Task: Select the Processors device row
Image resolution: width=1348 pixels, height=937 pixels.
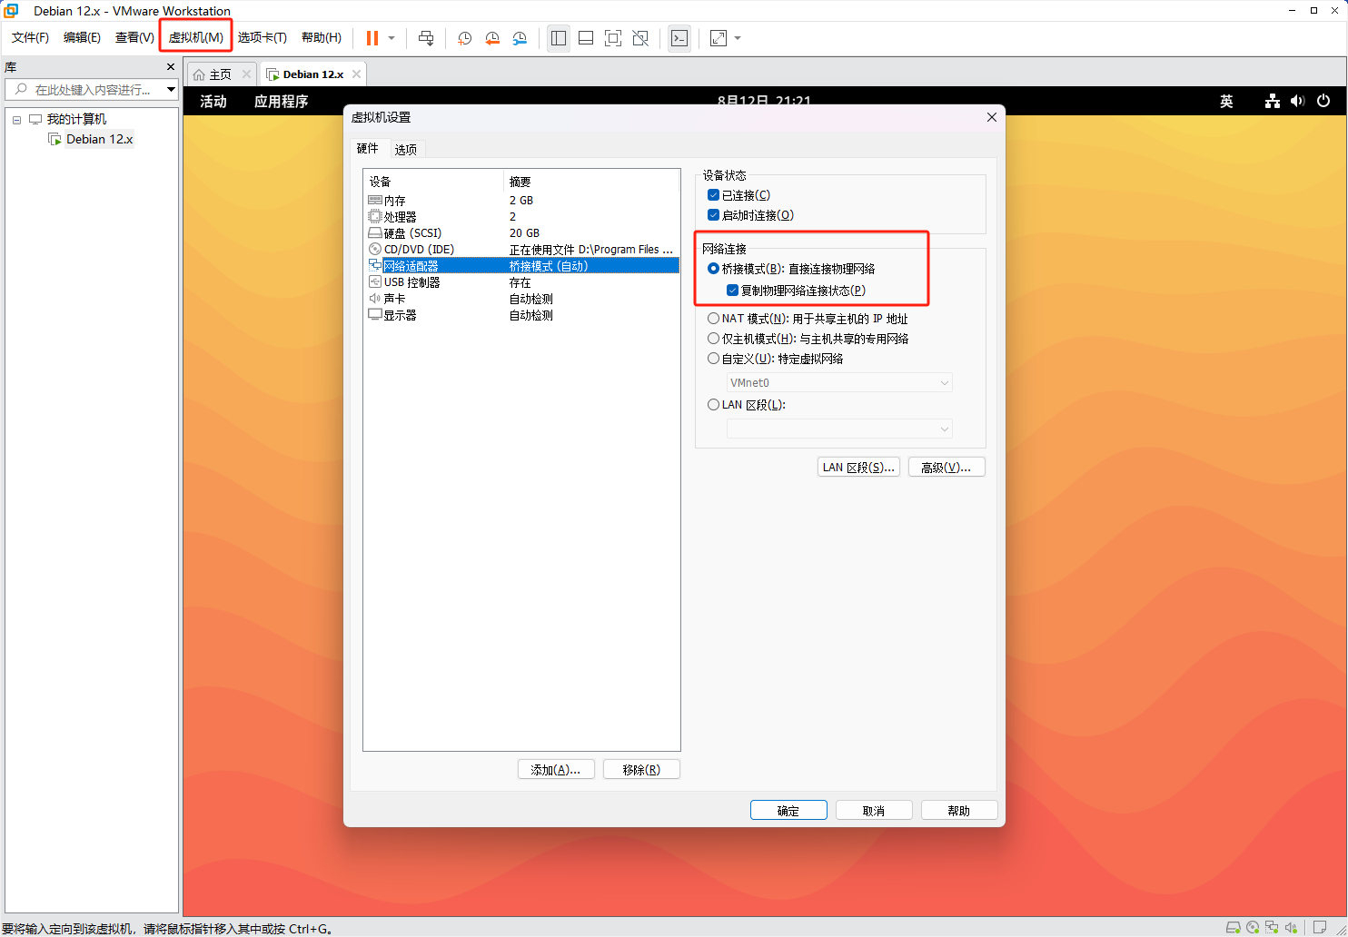Action: [521, 217]
